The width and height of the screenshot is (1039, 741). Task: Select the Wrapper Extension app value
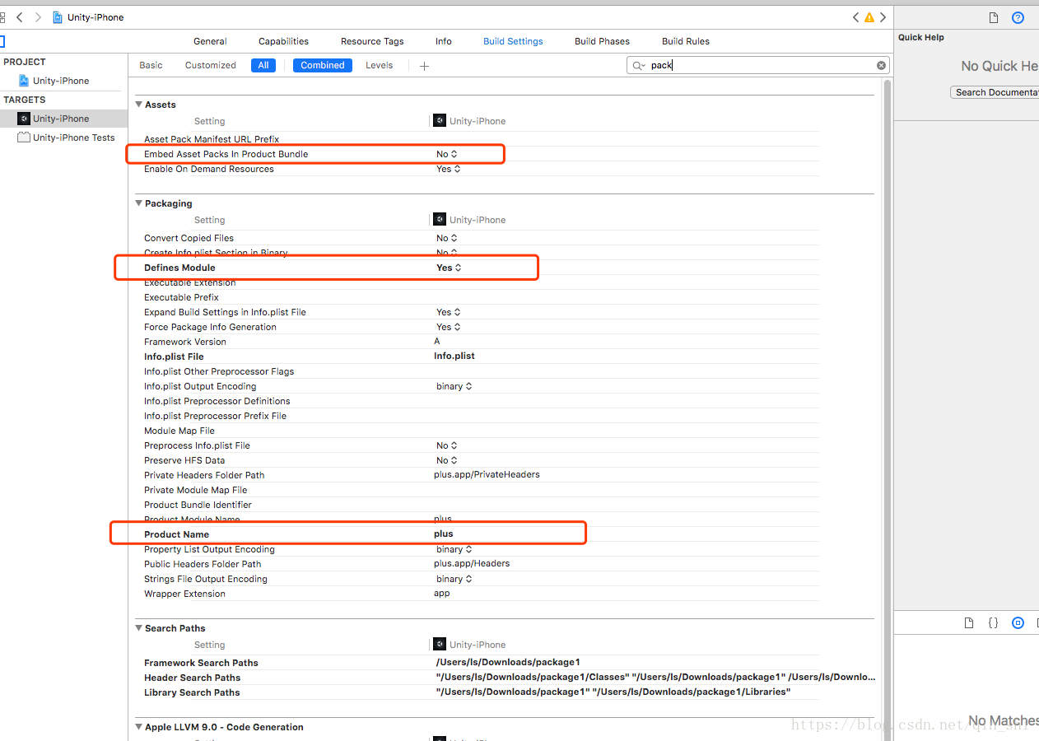click(442, 594)
